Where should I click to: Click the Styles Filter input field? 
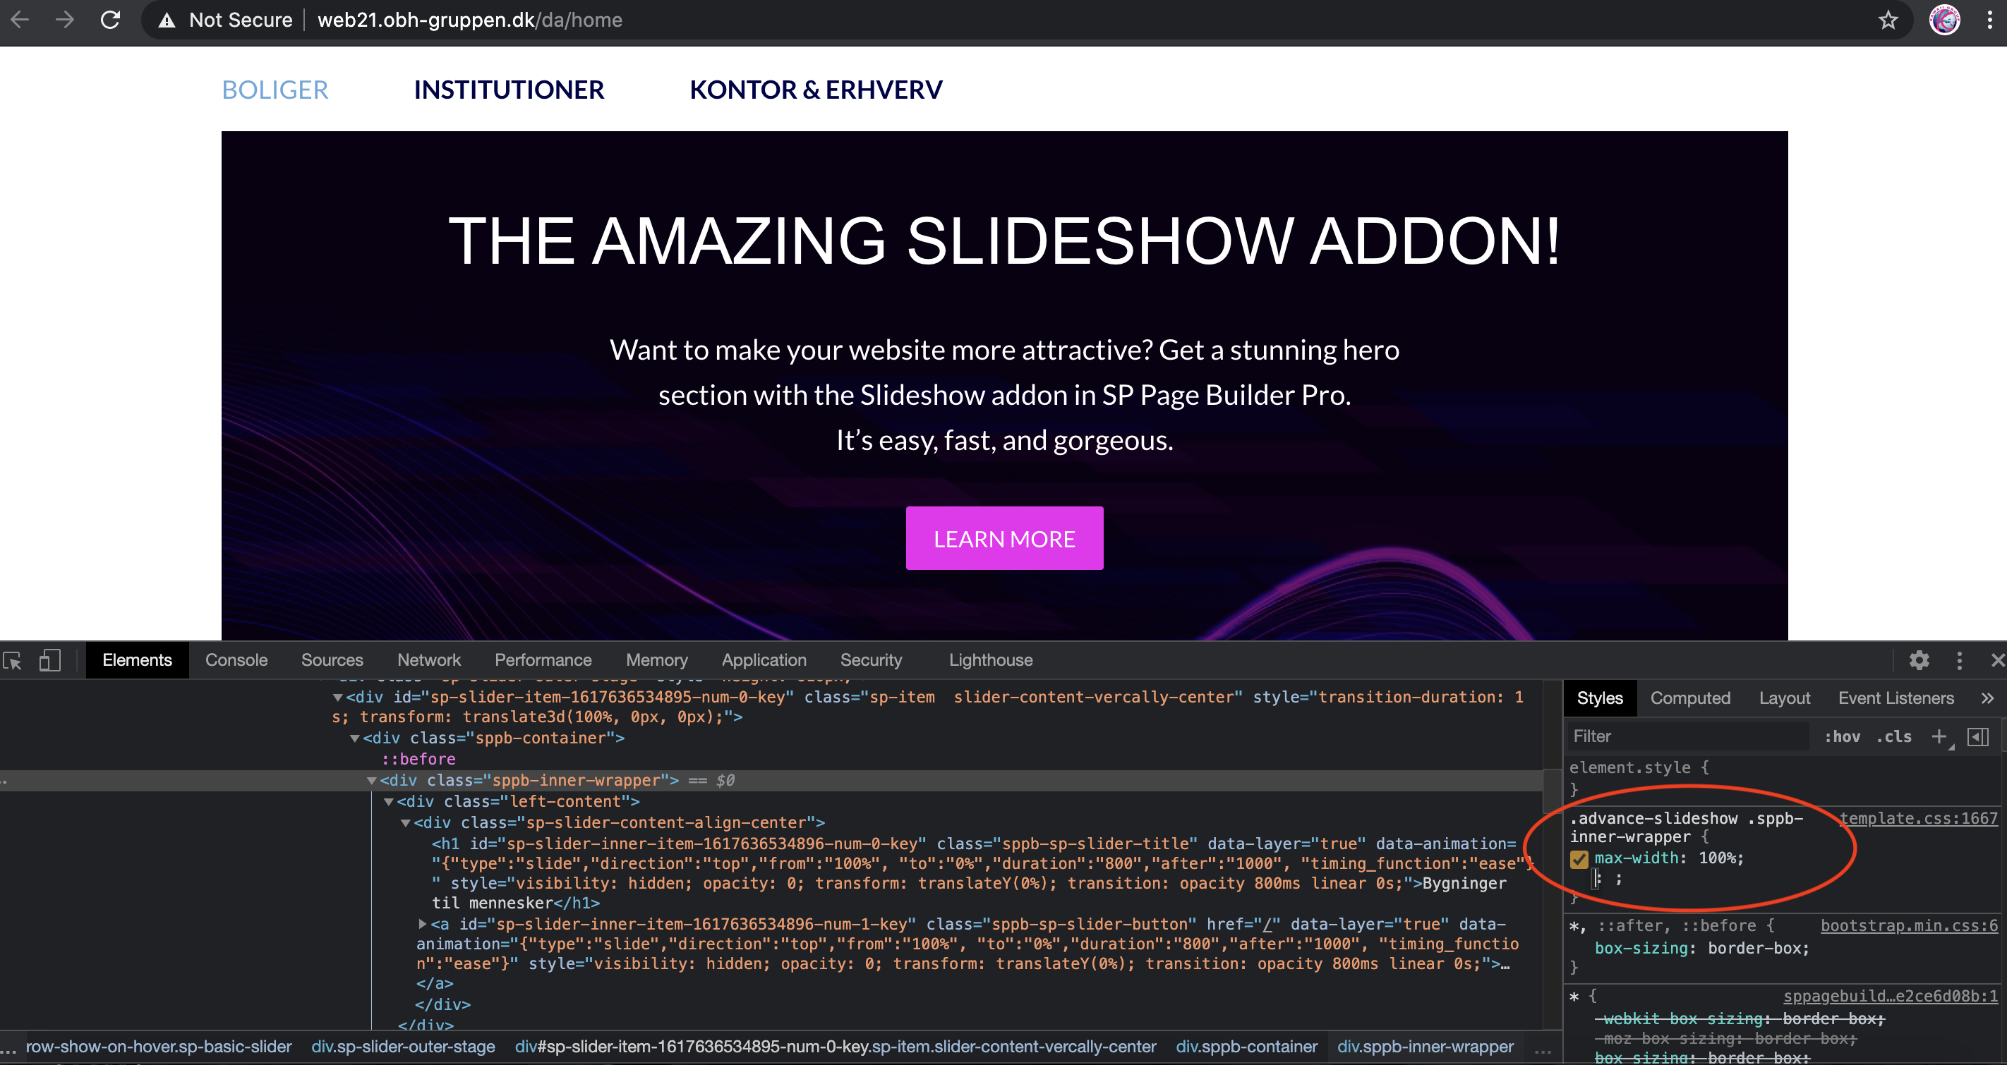(1683, 736)
